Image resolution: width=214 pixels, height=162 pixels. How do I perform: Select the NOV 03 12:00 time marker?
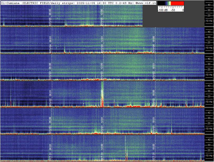tap(102, 71)
